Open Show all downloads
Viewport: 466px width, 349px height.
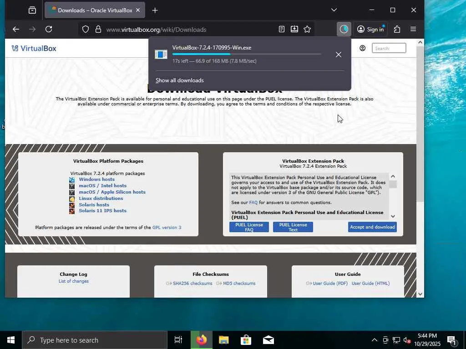point(179,80)
